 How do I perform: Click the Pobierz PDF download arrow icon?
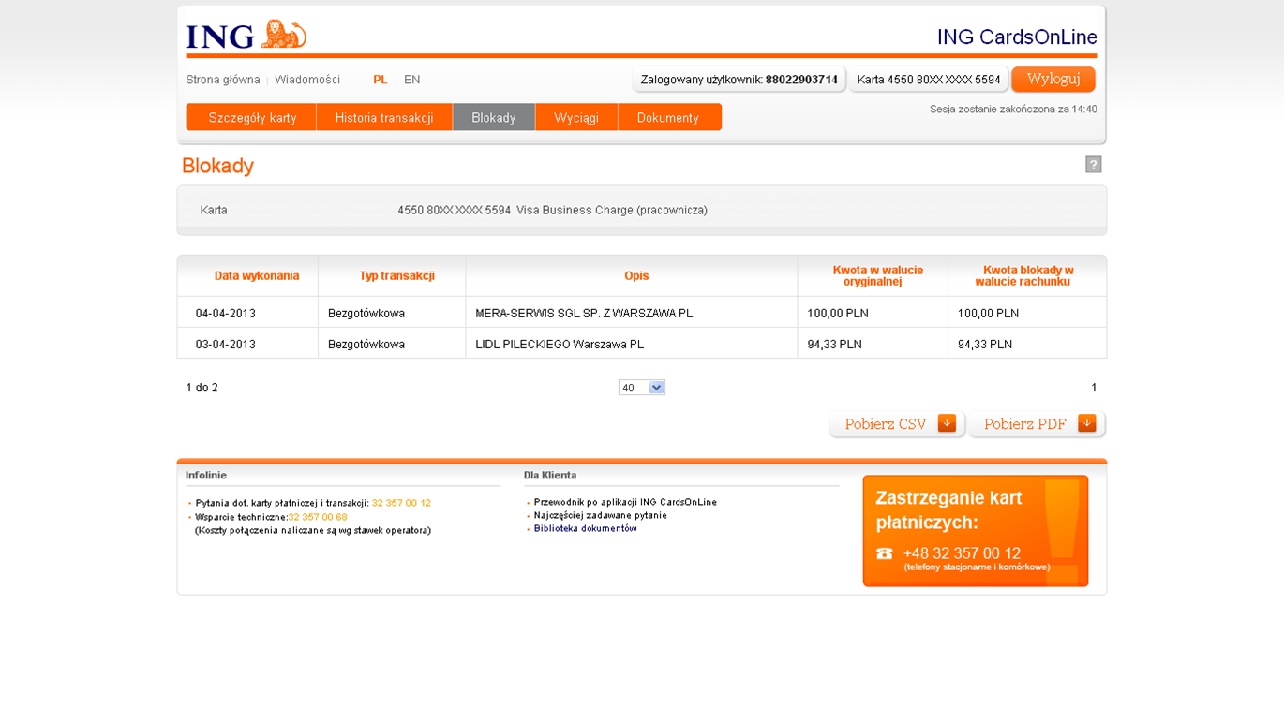click(x=1086, y=424)
